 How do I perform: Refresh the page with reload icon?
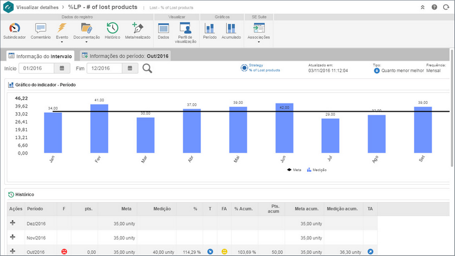click(446, 7)
